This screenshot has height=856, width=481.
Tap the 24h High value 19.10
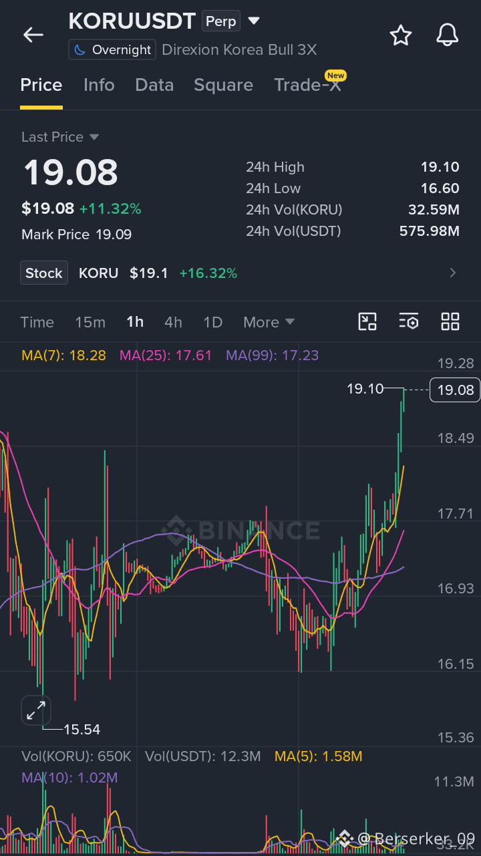pyautogui.click(x=440, y=167)
